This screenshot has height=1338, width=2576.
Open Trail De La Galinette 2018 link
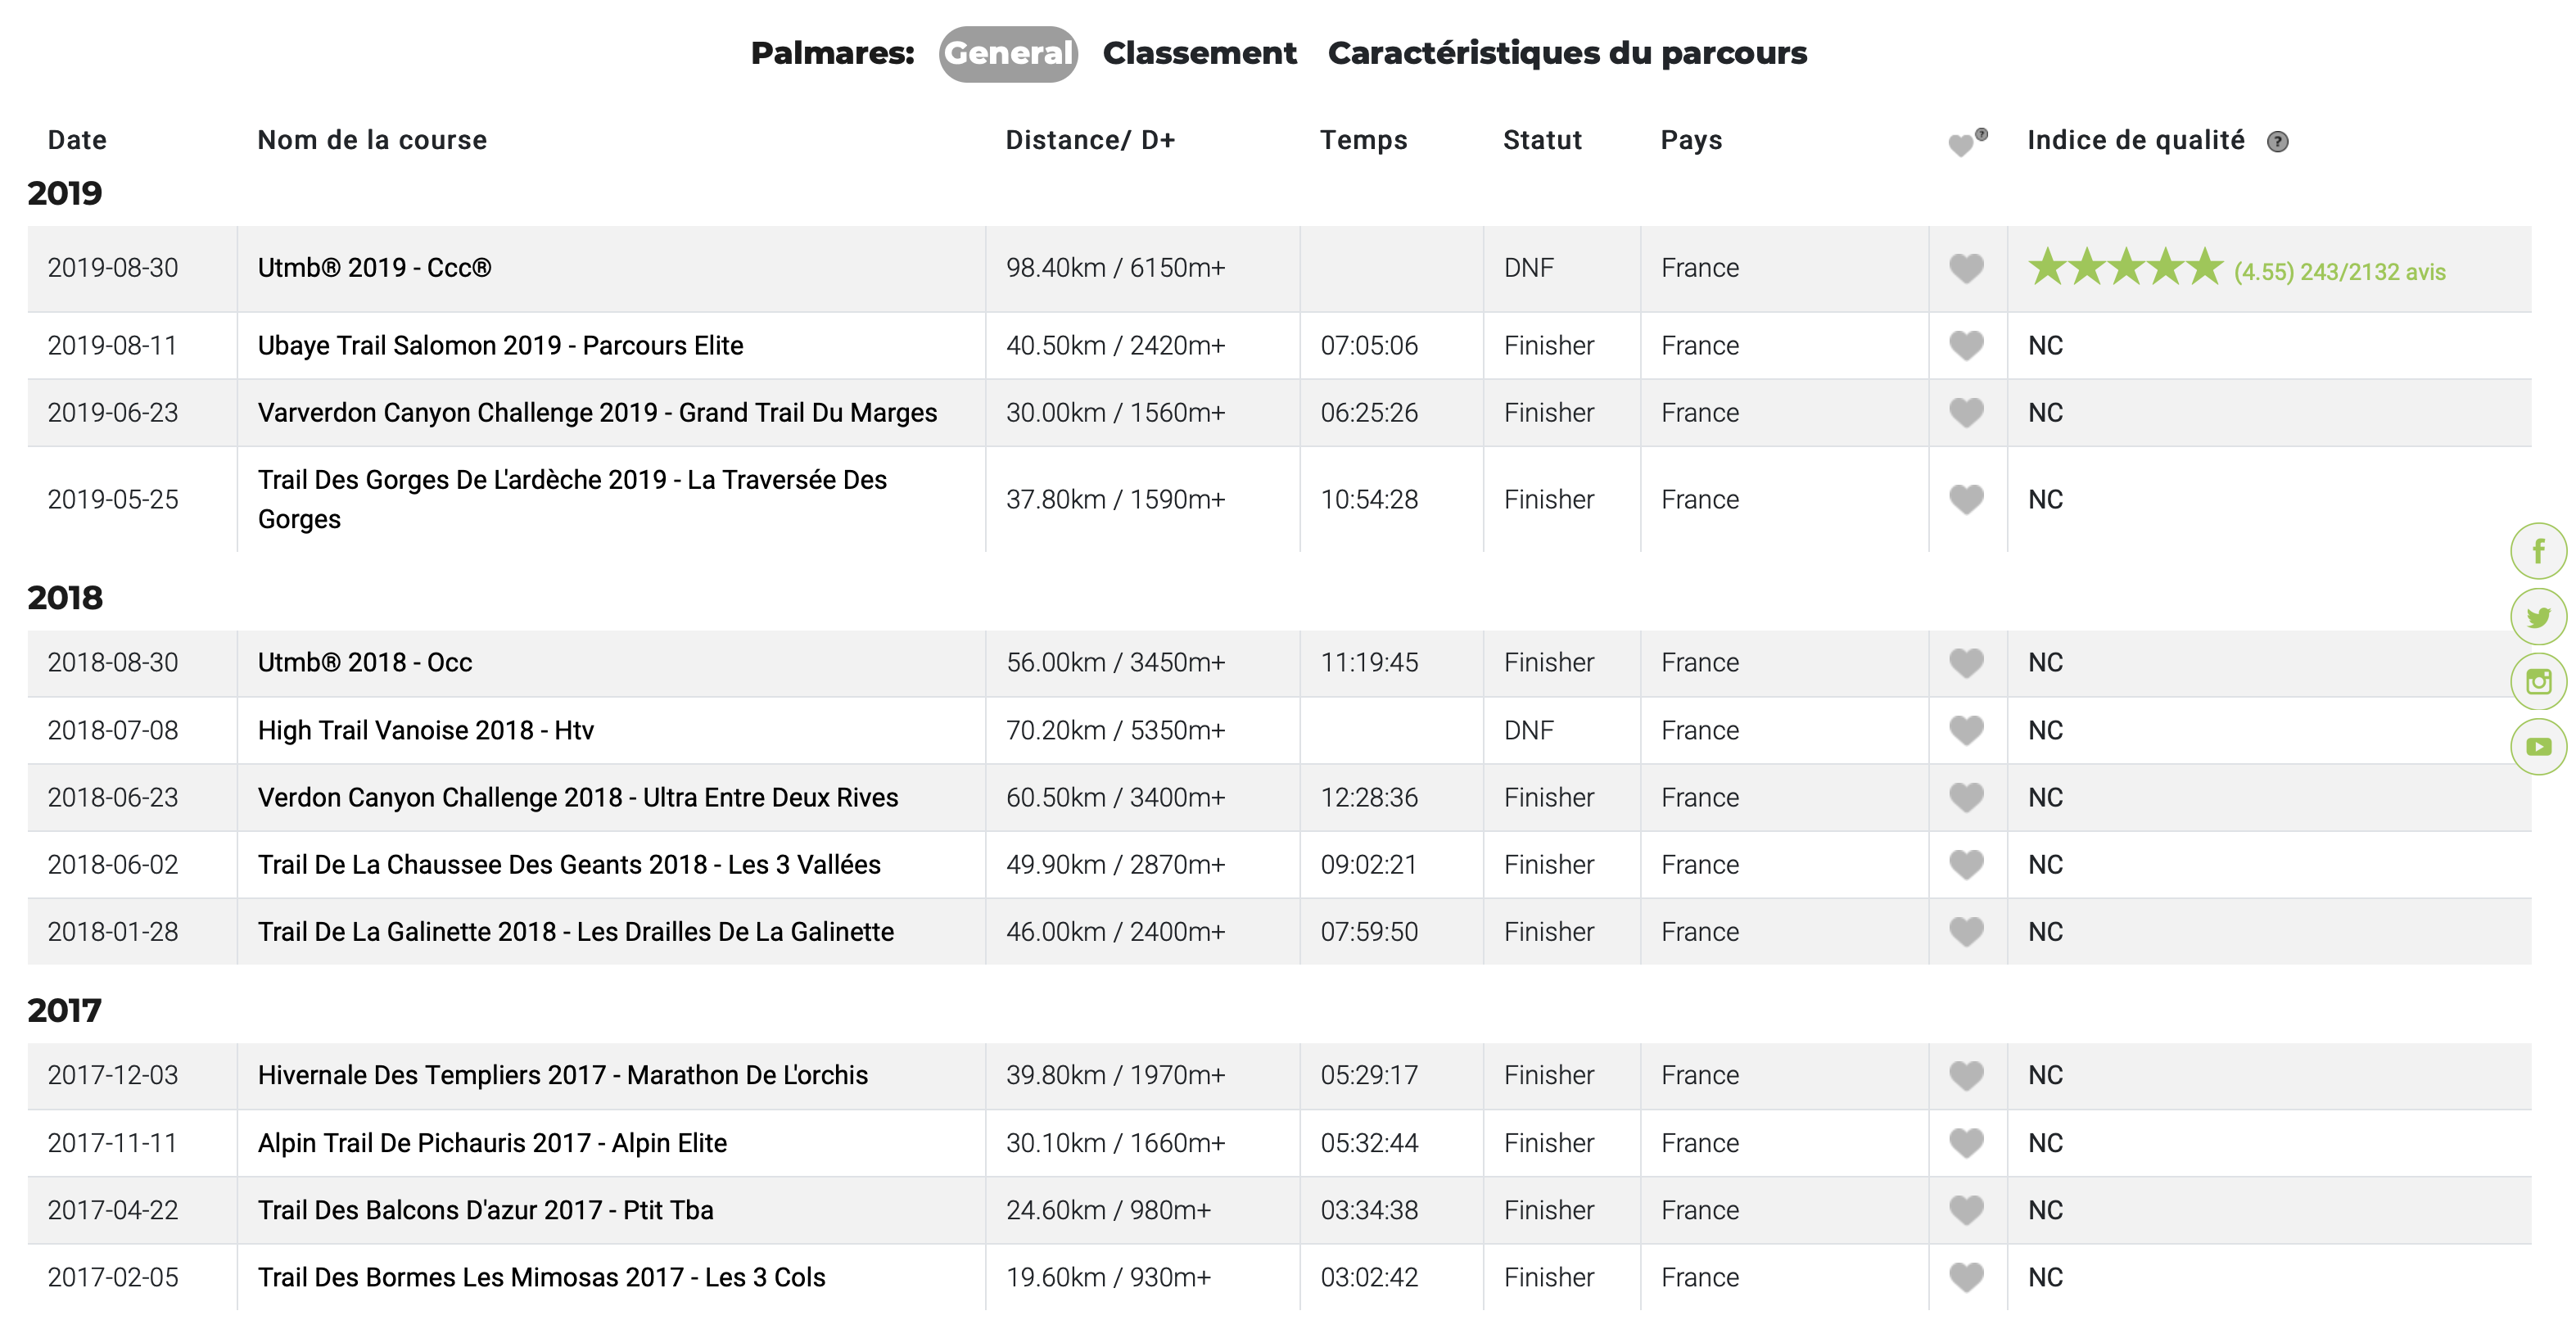pyautogui.click(x=576, y=932)
